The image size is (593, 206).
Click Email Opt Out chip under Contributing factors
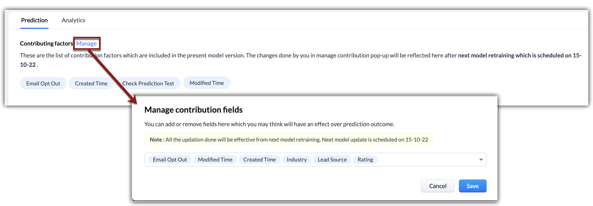[x=43, y=83]
